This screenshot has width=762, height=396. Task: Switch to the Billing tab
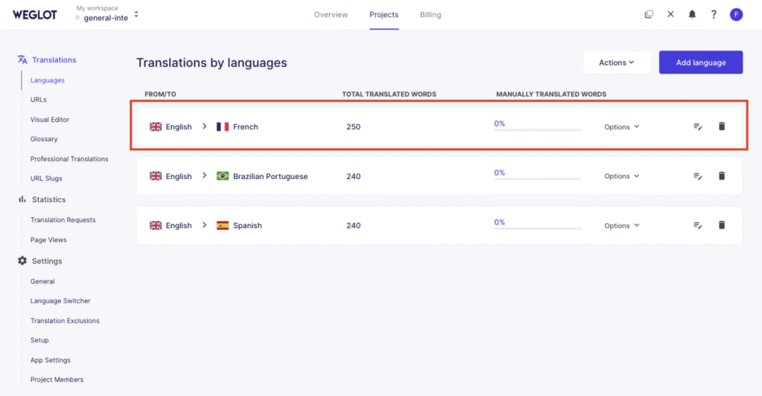(x=430, y=15)
